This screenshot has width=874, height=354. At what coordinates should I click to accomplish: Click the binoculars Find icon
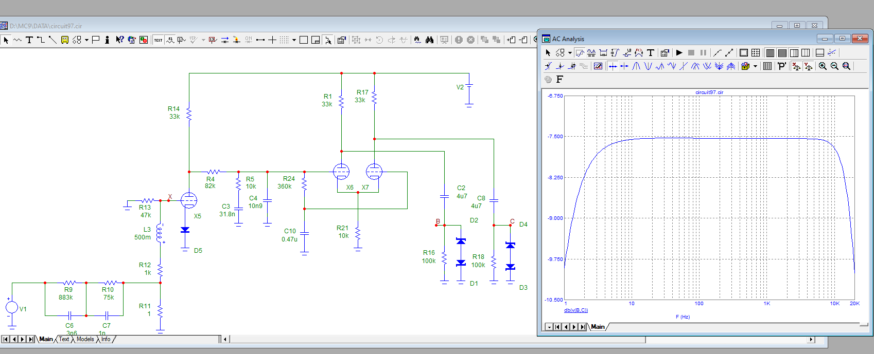click(x=429, y=40)
